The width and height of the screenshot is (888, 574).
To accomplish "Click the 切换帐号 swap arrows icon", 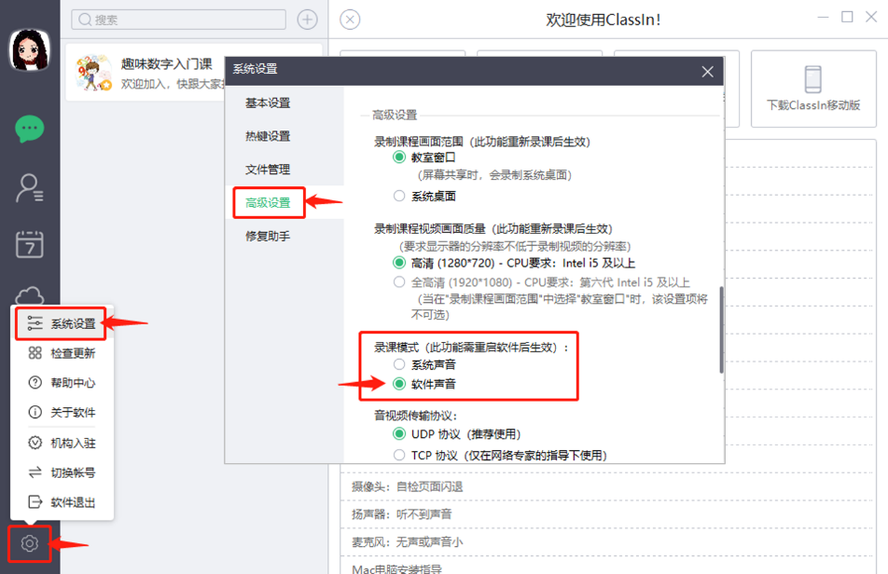I will point(35,472).
